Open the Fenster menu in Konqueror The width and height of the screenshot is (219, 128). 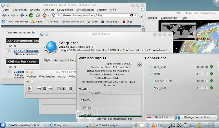(x=102, y=10)
